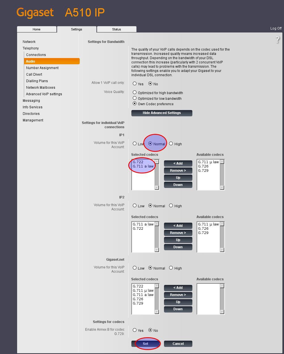Viewport: 284px width, 354px height.
Task: Open the Connections submenu item
Action: tap(36, 55)
